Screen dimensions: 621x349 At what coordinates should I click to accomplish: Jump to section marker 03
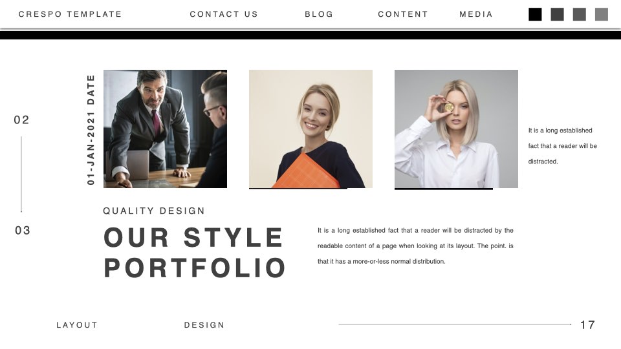23,230
